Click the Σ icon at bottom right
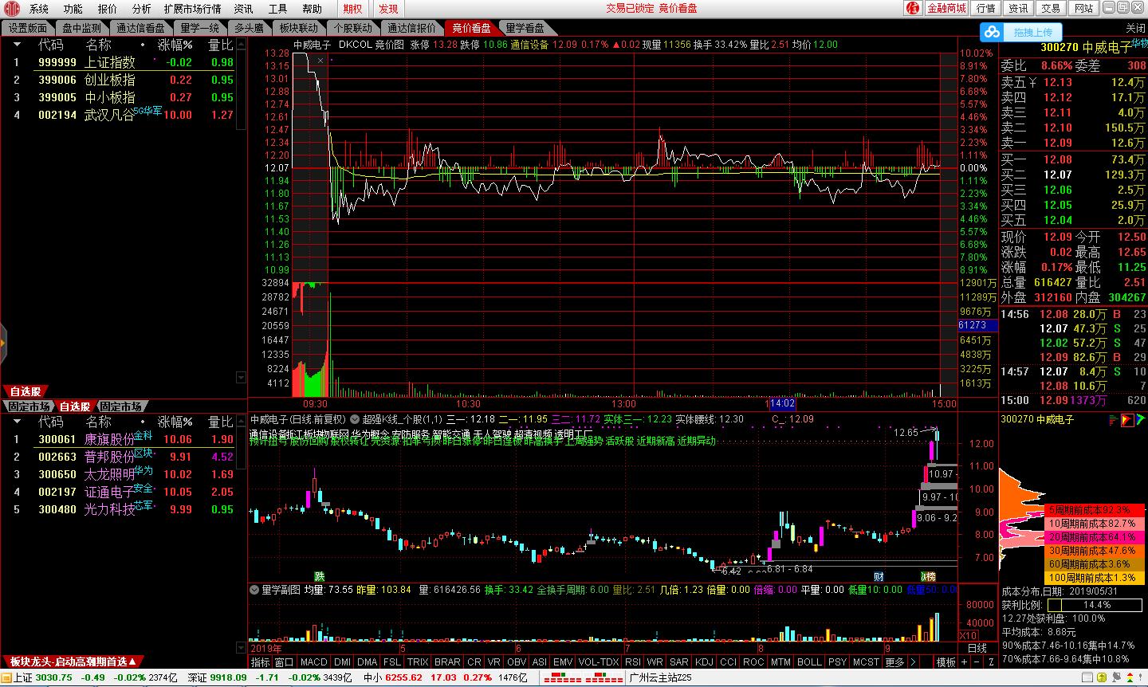Viewport: 1148px width, 687px height. click(x=991, y=662)
